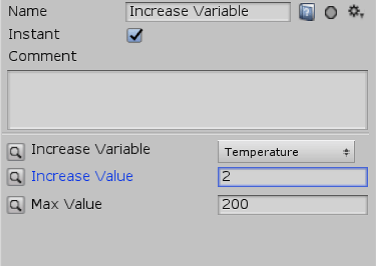Open the Temperature variable dropdown
Viewport: 376px width, 266px height.
pos(286,152)
